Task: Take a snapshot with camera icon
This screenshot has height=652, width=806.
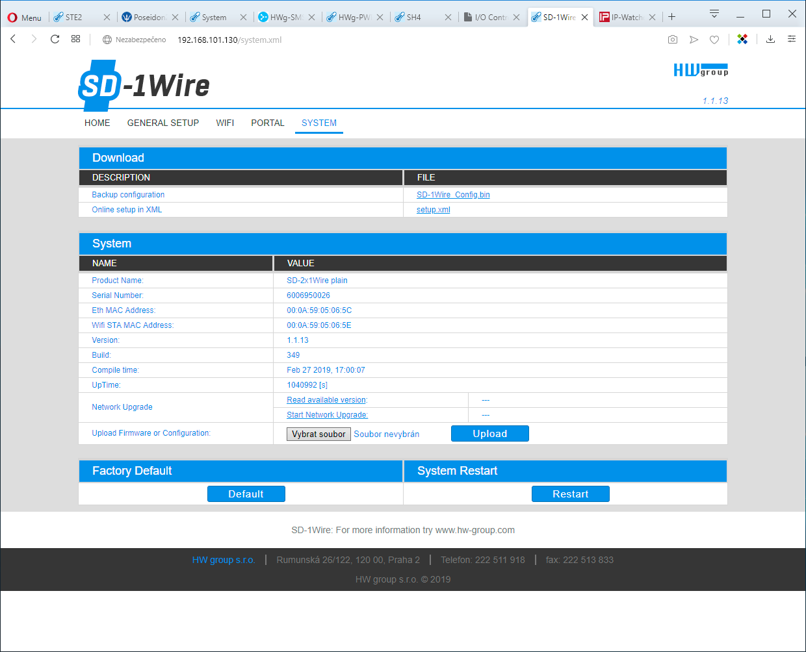Action: [673, 40]
